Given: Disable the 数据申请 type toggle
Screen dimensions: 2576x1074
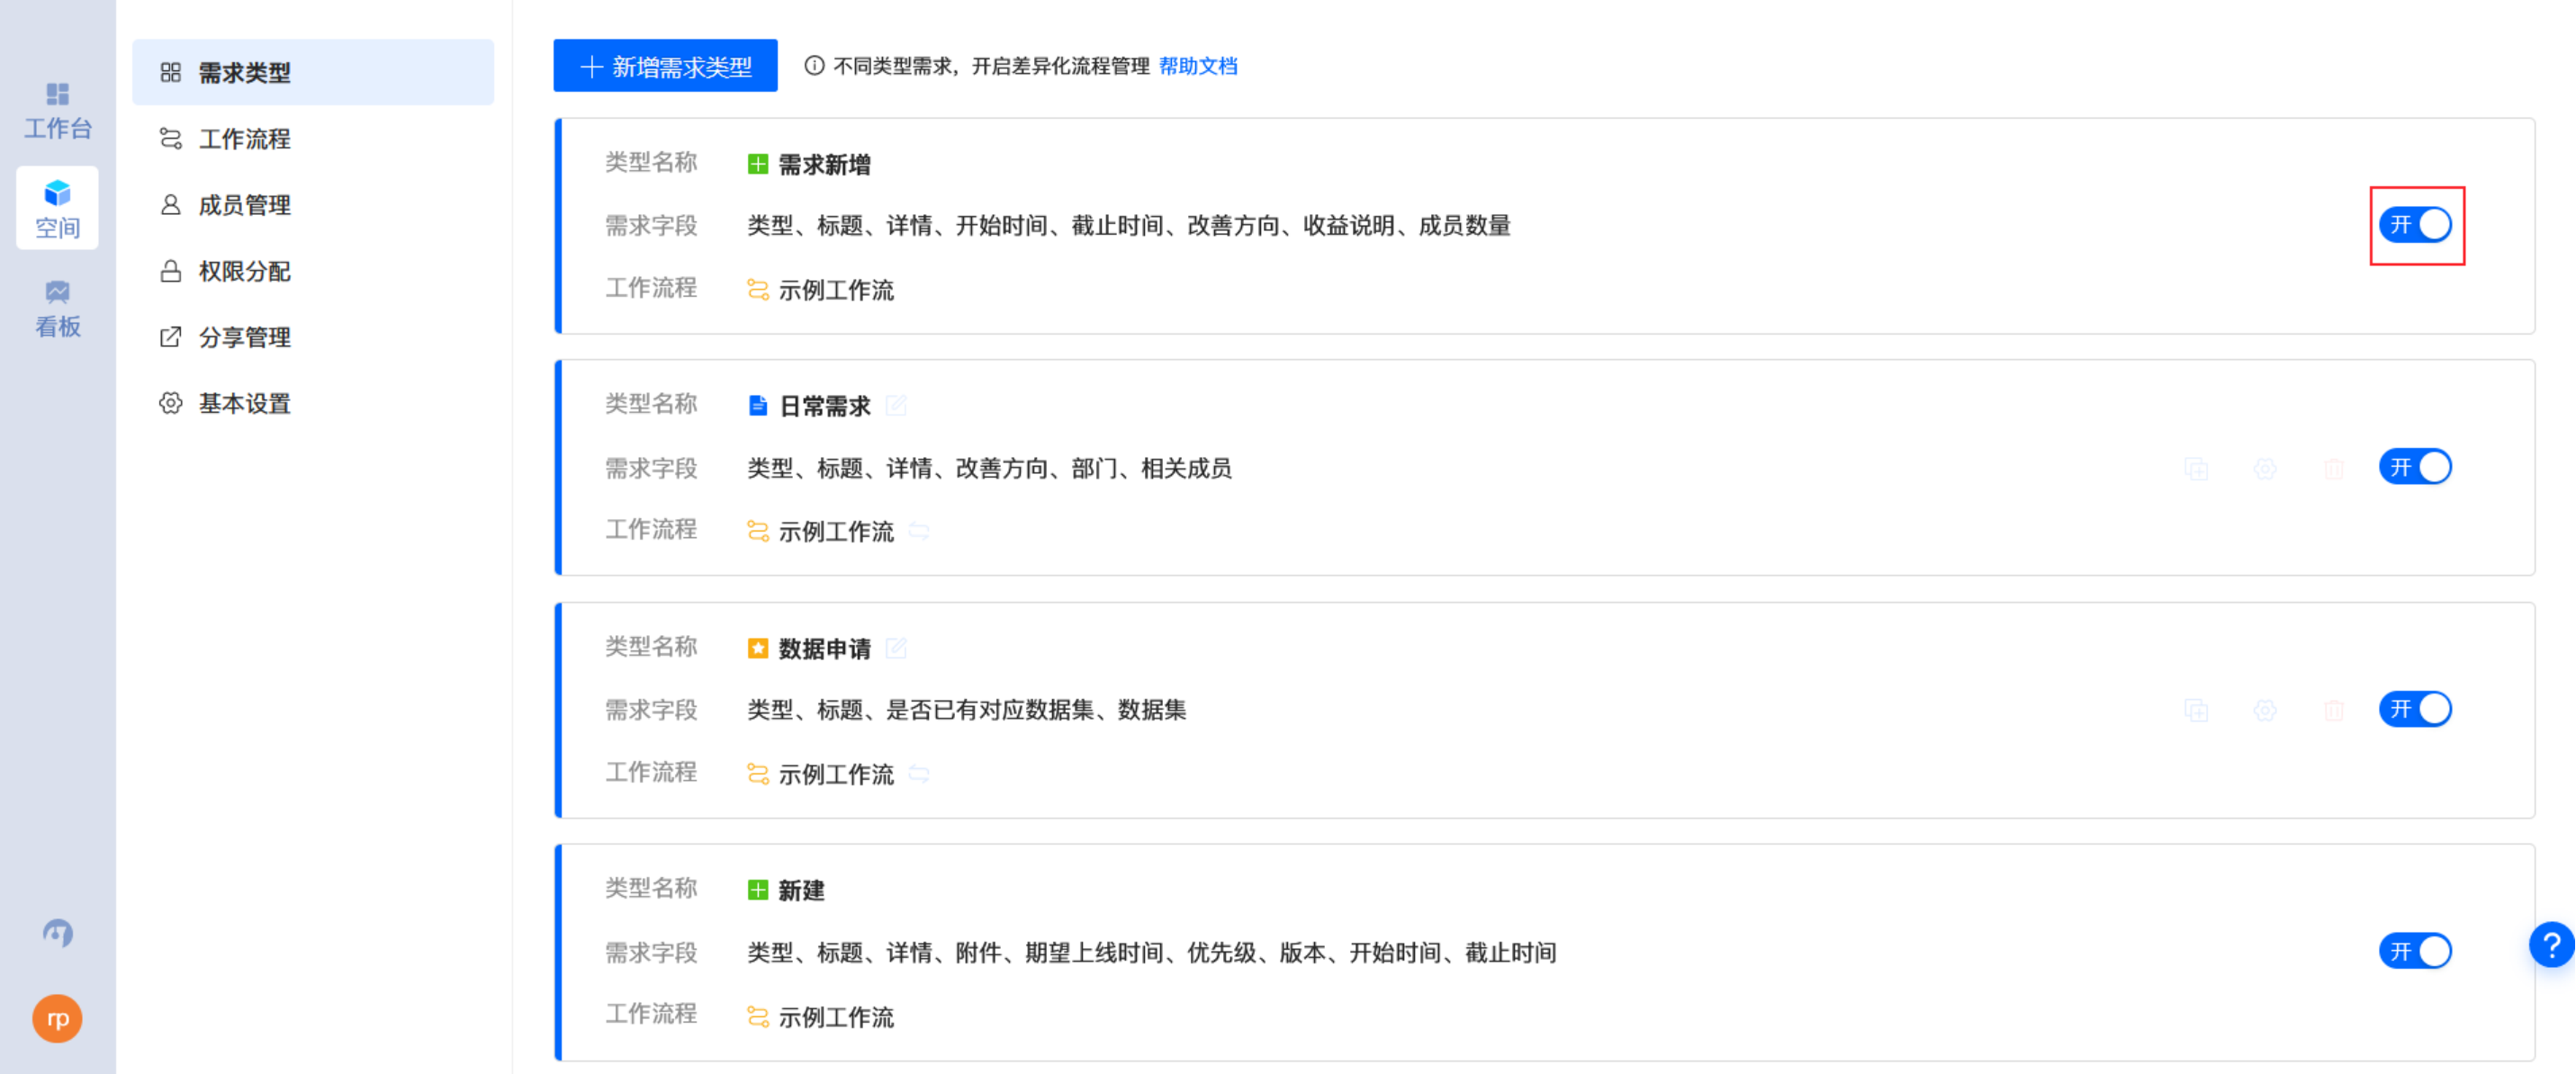Looking at the screenshot, I should 2415,711.
